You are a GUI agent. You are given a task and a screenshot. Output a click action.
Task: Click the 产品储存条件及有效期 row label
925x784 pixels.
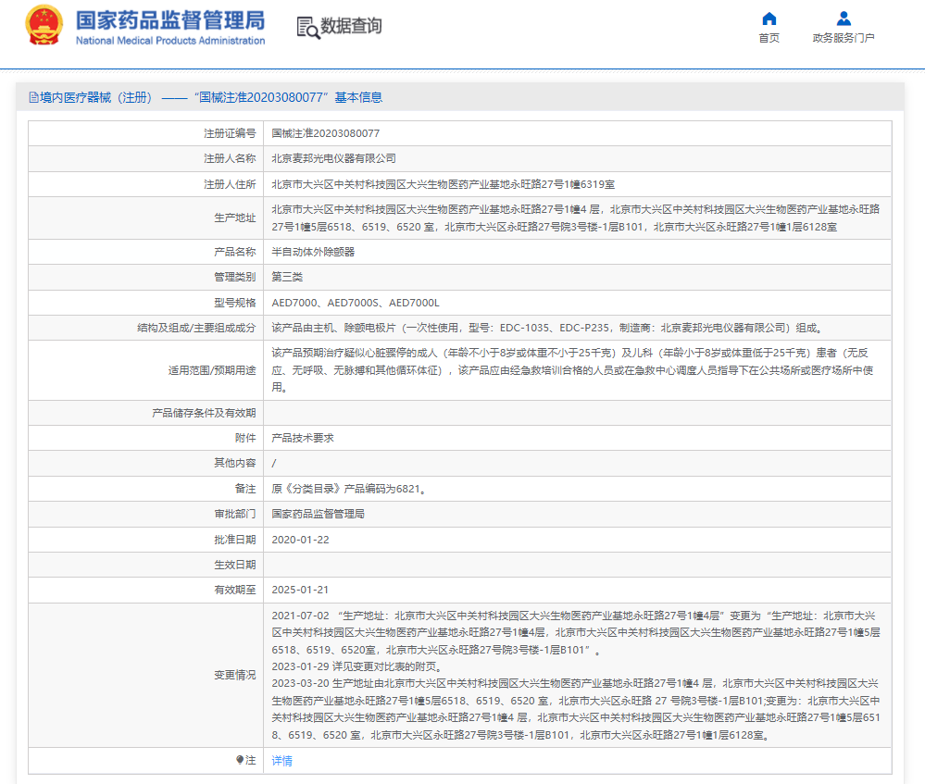coord(204,413)
